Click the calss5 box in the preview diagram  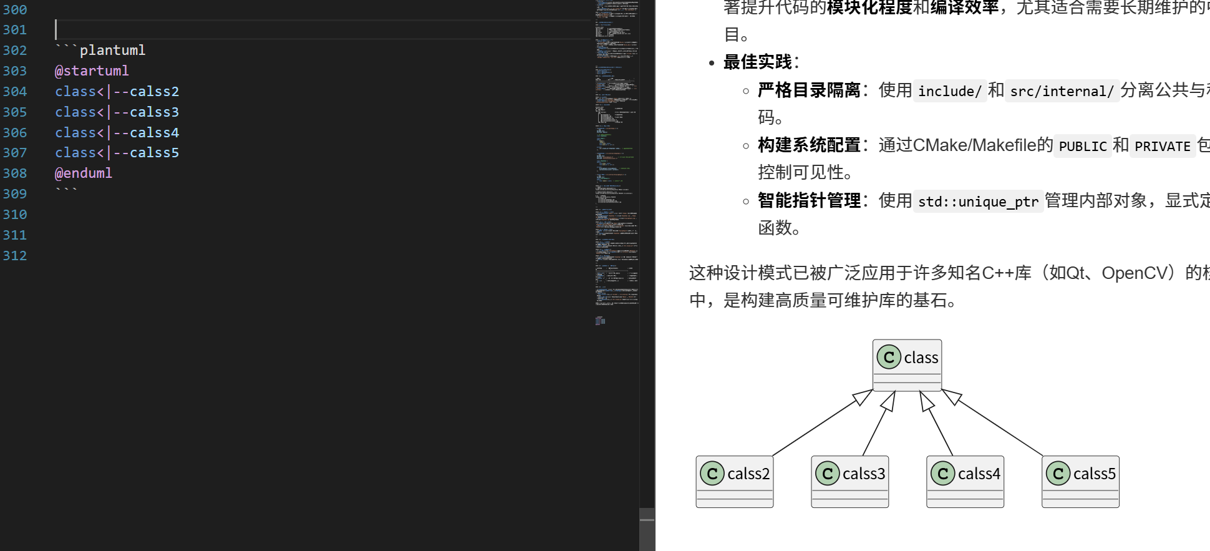(1080, 481)
